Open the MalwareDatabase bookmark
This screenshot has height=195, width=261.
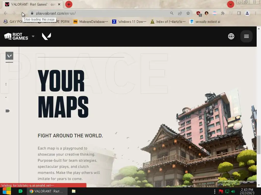click(91, 22)
